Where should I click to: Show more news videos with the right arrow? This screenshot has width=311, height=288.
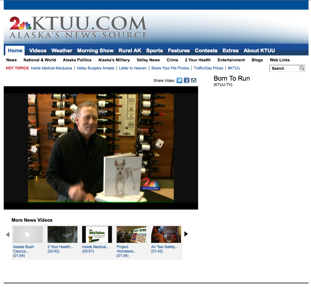tap(186, 234)
